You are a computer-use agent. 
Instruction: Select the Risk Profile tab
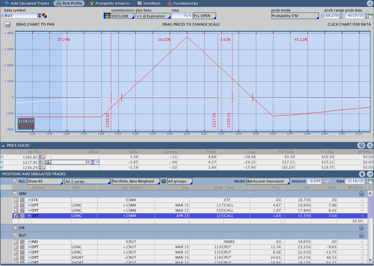tap(69, 3)
